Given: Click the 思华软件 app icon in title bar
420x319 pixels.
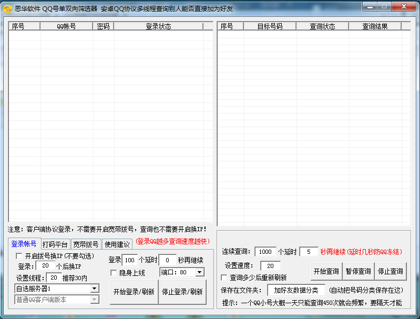Looking at the screenshot, I should 8,8.
